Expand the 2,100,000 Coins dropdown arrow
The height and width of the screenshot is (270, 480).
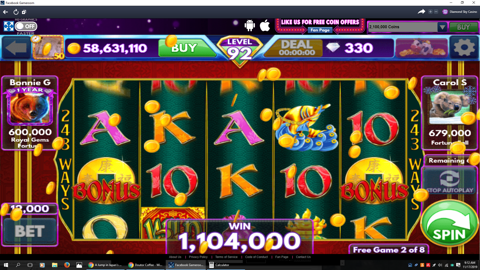(x=442, y=27)
